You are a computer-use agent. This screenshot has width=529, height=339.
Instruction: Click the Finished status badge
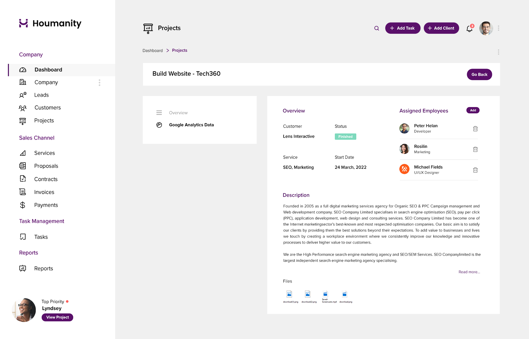click(345, 137)
